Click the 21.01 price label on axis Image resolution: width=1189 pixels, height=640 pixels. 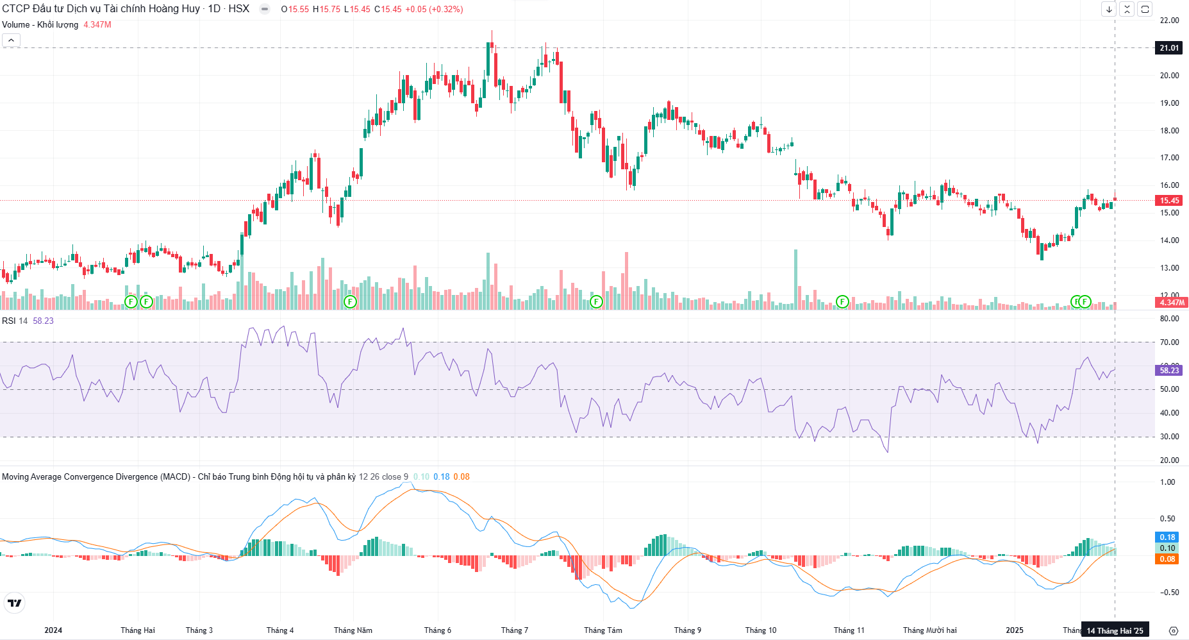(1168, 48)
